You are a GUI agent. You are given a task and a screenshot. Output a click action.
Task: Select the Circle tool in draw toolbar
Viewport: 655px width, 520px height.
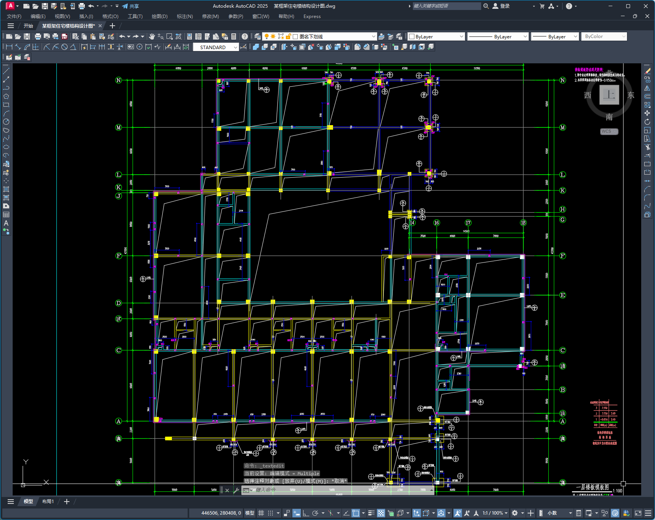[x=6, y=122]
